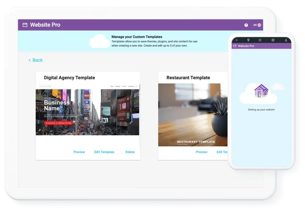The width and height of the screenshot is (305, 224).
Task: Preview the Digital Agency Template
Action: (79, 152)
